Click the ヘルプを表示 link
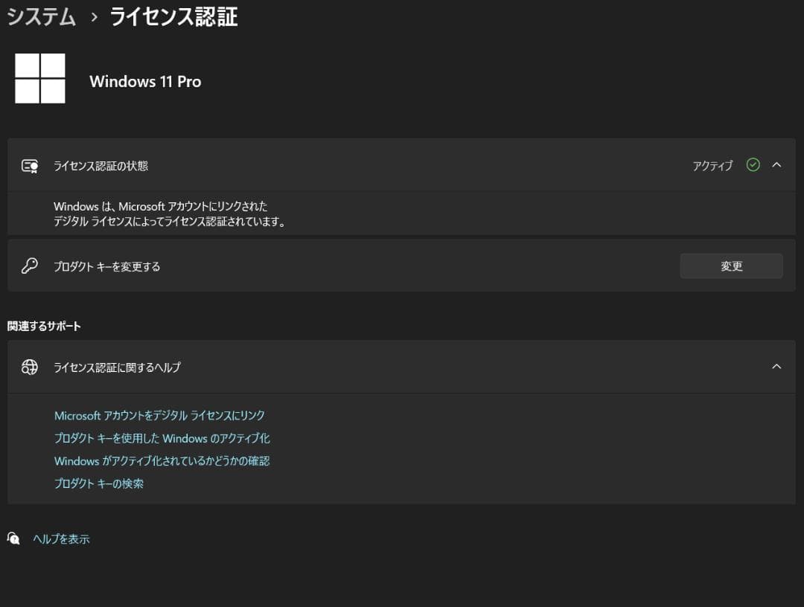Viewport: 804px width, 607px height. pyautogui.click(x=61, y=539)
